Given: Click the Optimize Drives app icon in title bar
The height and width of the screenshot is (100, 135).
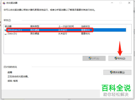Looking at the screenshot, I should [4, 3].
